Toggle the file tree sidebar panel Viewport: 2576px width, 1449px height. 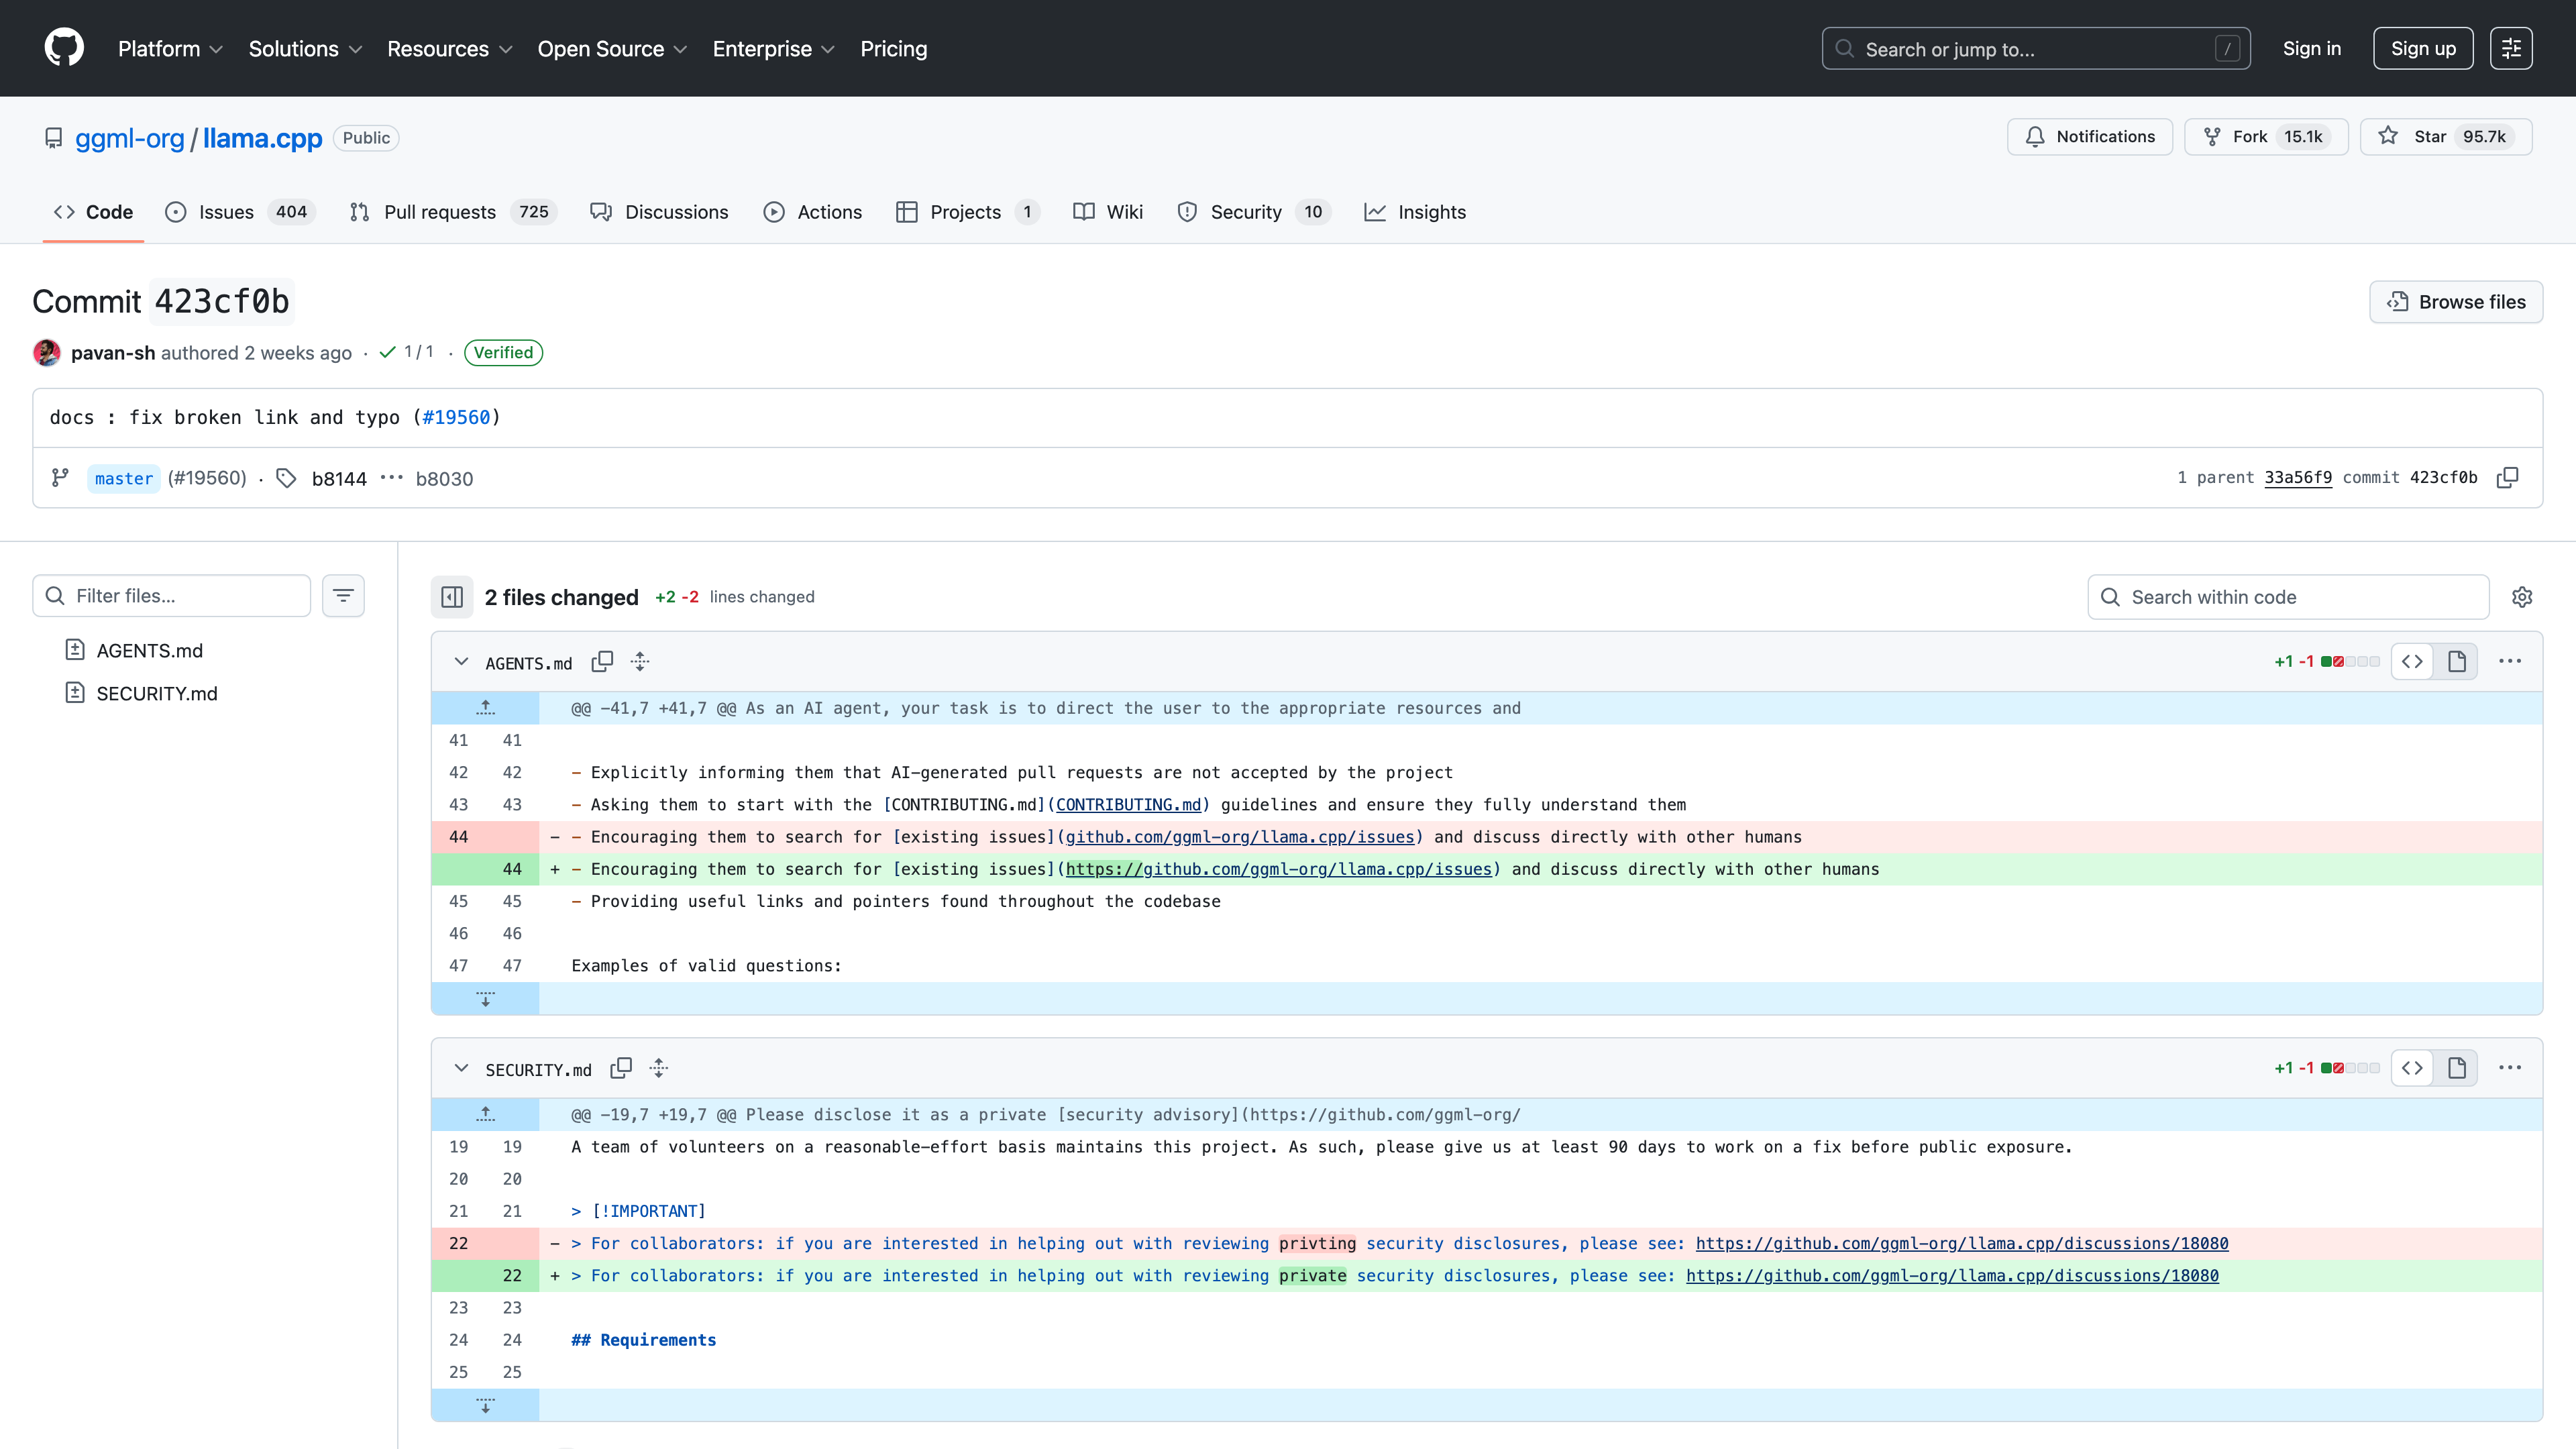452,597
